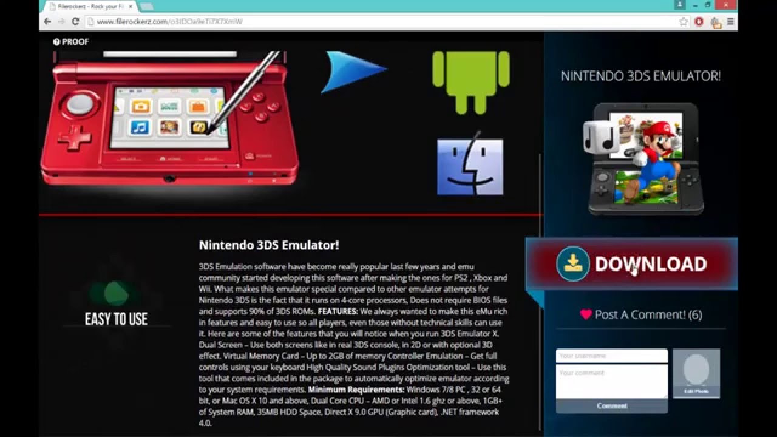Click the Mario 3DS emulator sidebar image
Viewport: 777px width, 437px height.
(645, 159)
